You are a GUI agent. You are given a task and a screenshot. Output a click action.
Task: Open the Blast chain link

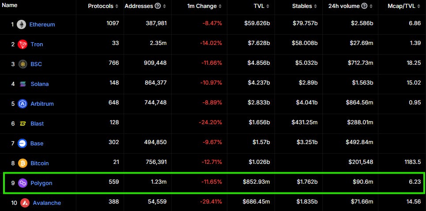tap(37, 123)
